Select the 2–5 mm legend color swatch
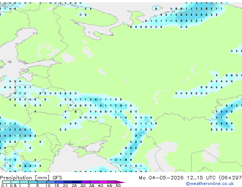This screenshot has height=187, width=242. pos(33,182)
